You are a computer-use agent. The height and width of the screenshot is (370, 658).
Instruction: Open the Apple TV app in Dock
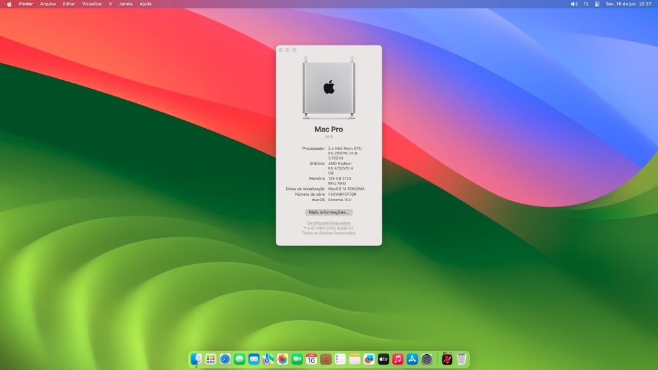click(x=384, y=359)
